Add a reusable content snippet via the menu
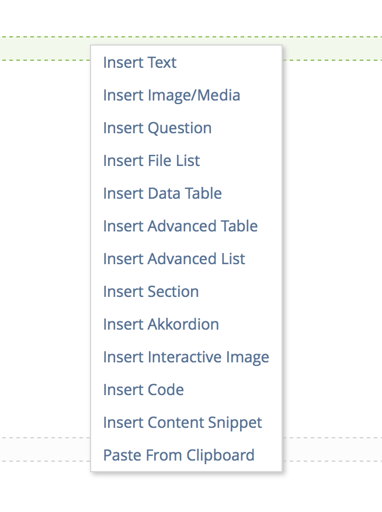The height and width of the screenshot is (512, 382). coord(182,423)
